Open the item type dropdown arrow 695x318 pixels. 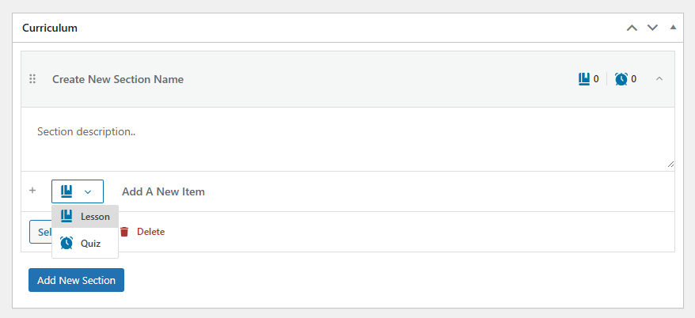[x=88, y=191]
